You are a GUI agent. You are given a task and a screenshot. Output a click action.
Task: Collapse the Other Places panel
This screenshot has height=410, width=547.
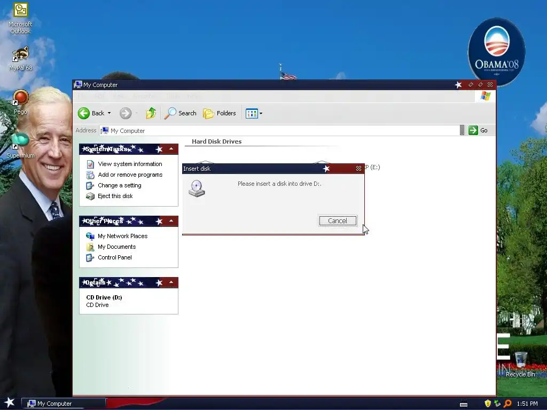[171, 221]
